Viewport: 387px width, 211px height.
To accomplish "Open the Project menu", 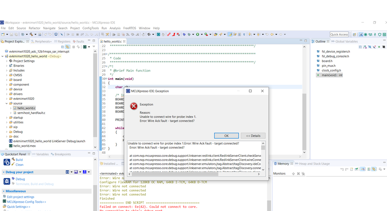I will (75, 28).
